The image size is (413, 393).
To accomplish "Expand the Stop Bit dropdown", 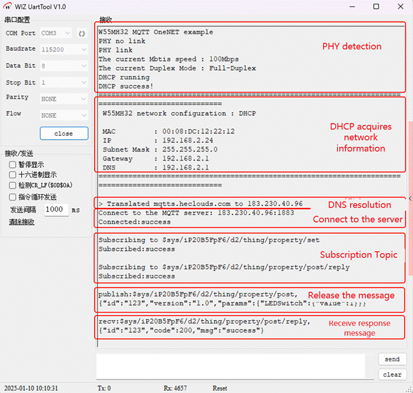I will (x=64, y=82).
